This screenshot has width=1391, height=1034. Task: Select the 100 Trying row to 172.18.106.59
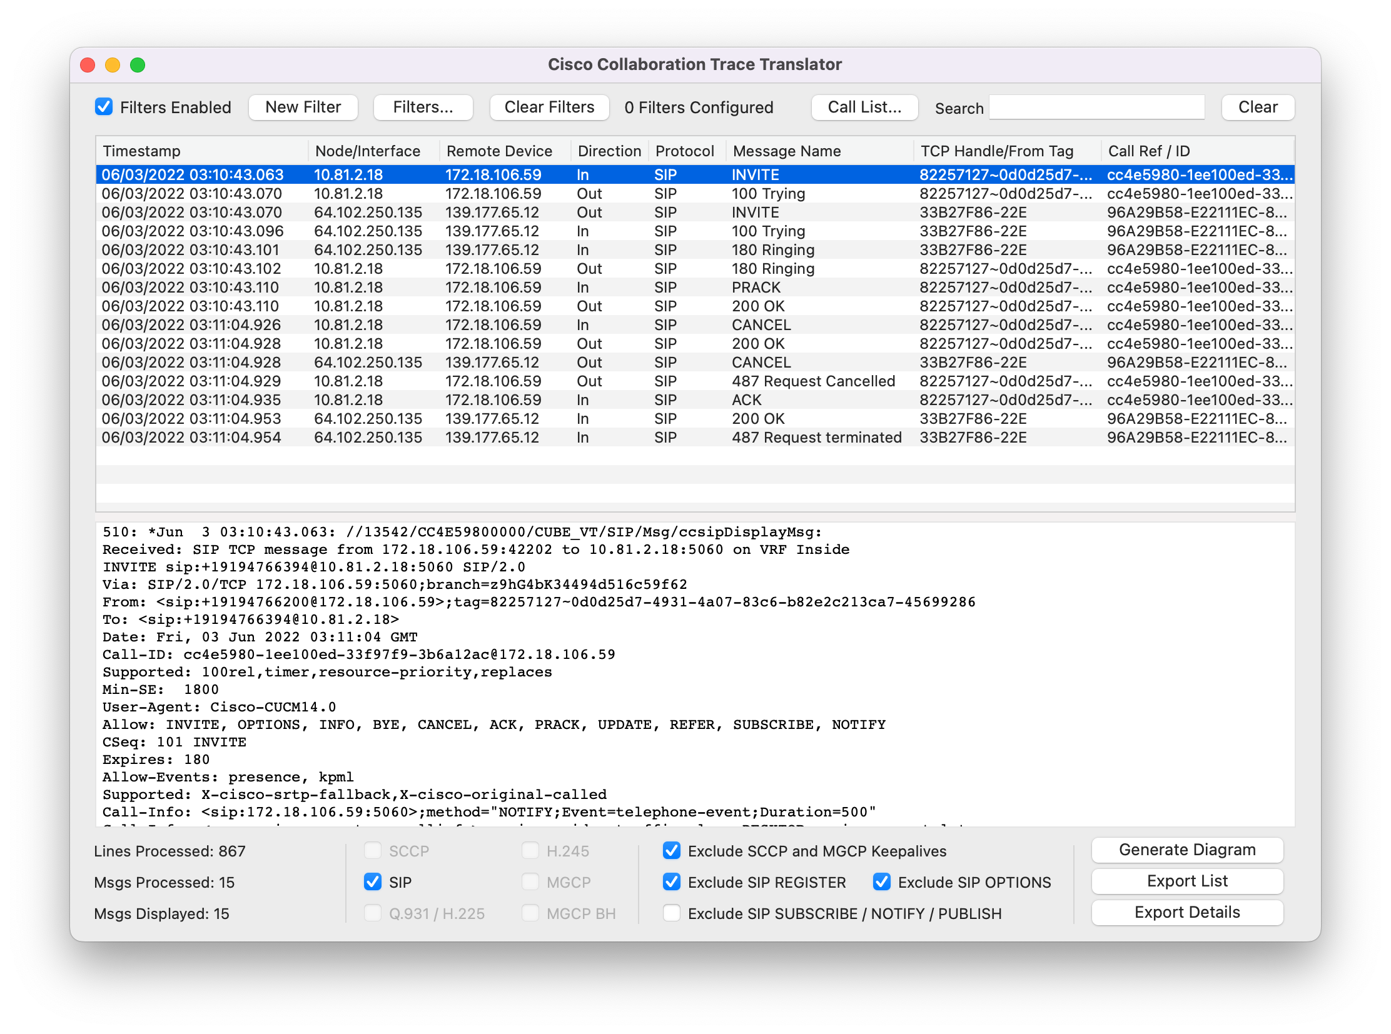(x=695, y=193)
